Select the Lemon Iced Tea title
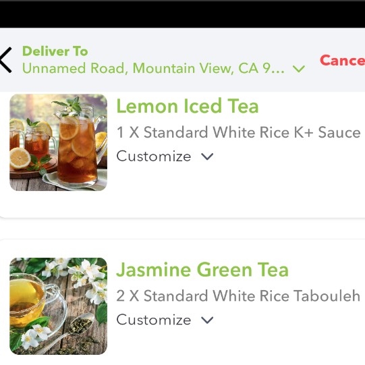 [188, 106]
